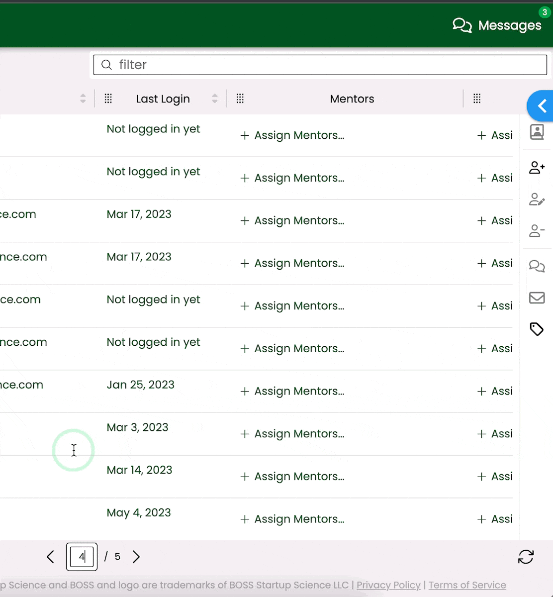Grab the drag handle beside Last Login header
The width and height of the screenshot is (553, 597).
(108, 99)
